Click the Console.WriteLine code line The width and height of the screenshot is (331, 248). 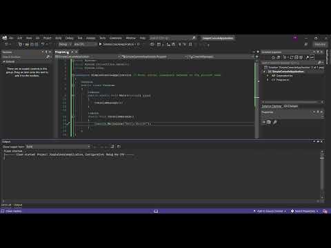(x=123, y=124)
